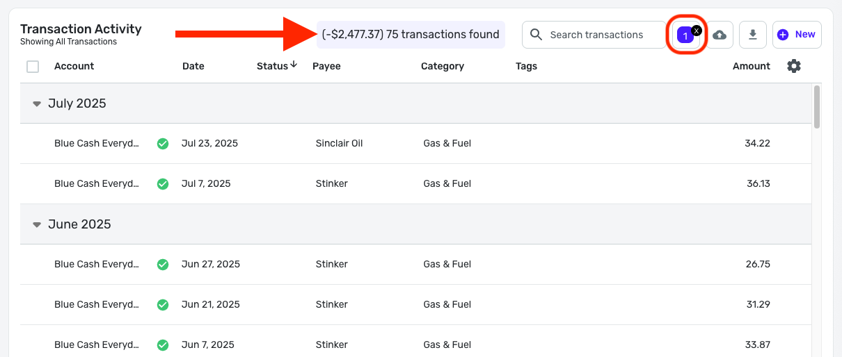Click the cloud upload icon

(x=720, y=35)
